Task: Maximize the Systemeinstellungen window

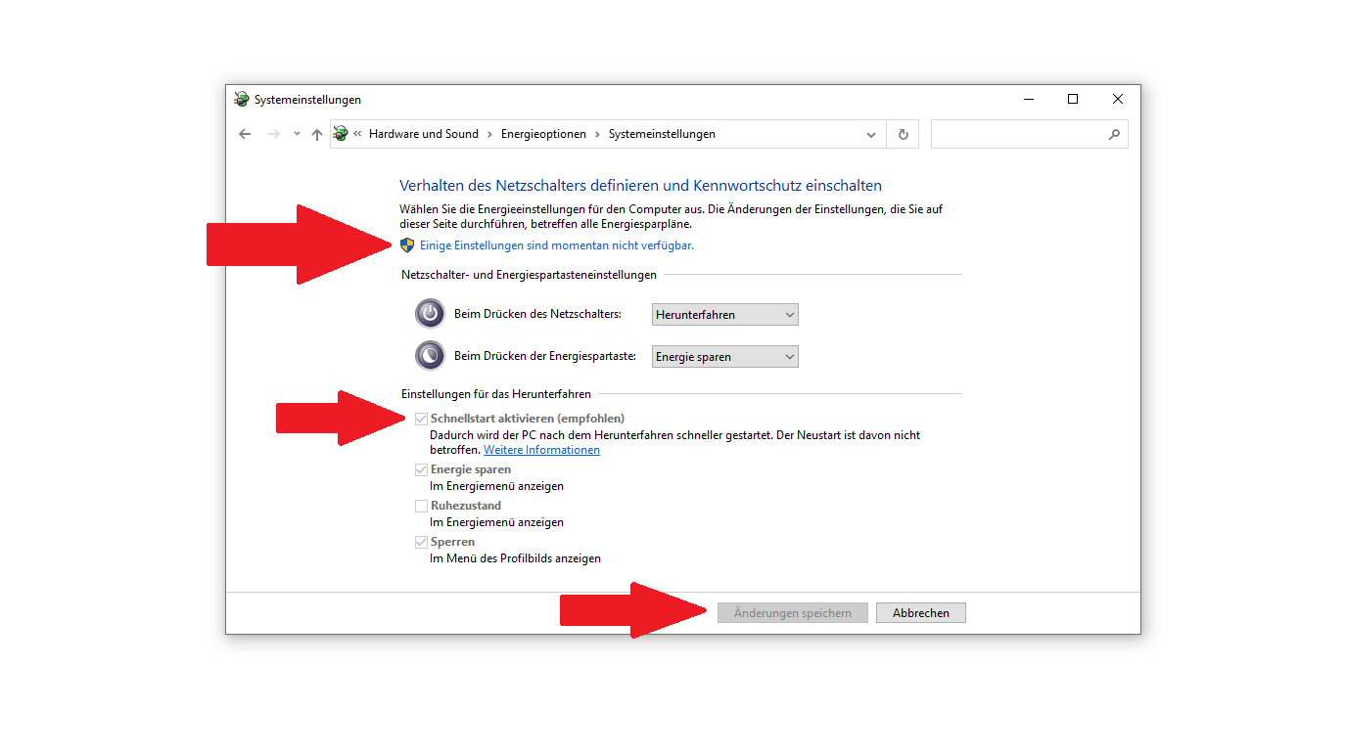Action: [x=1073, y=99]
